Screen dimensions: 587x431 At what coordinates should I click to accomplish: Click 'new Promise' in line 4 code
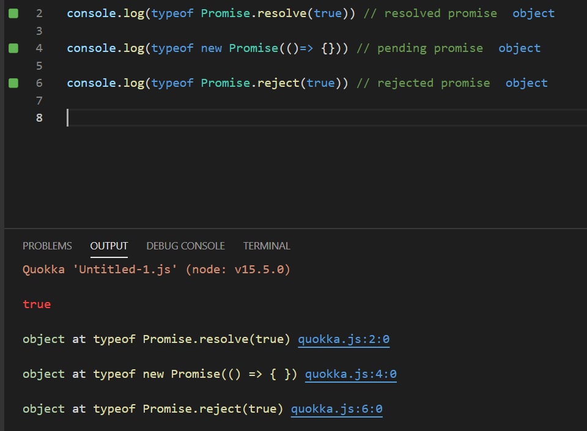click(x=240, y=48)
